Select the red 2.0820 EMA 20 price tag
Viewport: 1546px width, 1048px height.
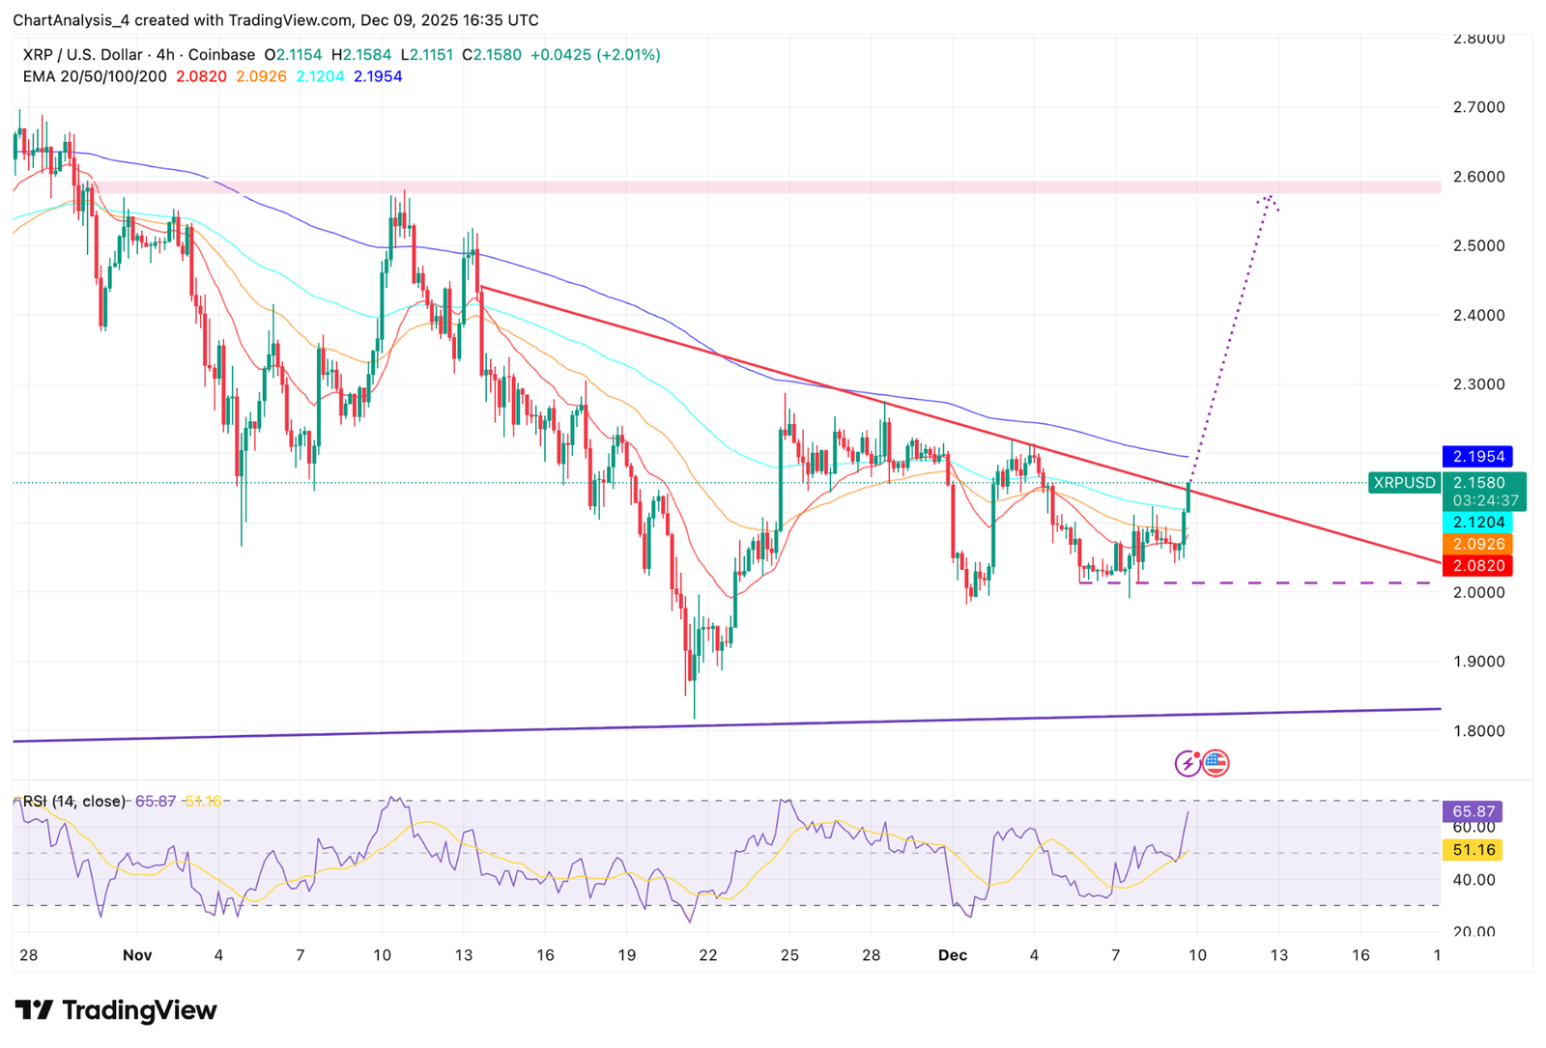tap(1477, 566)
